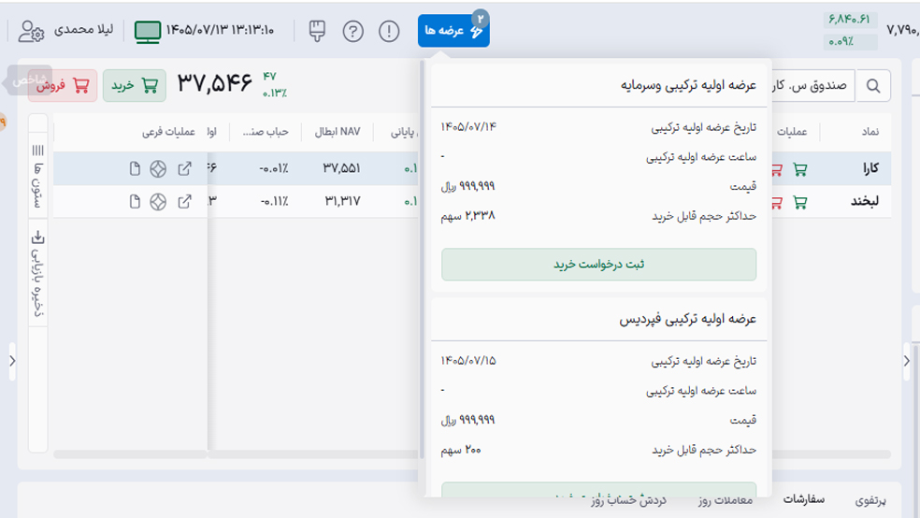Click the green خرید buy button
Image resolution: width=920 pixels, height=518 pixels.
pos(135,86)
